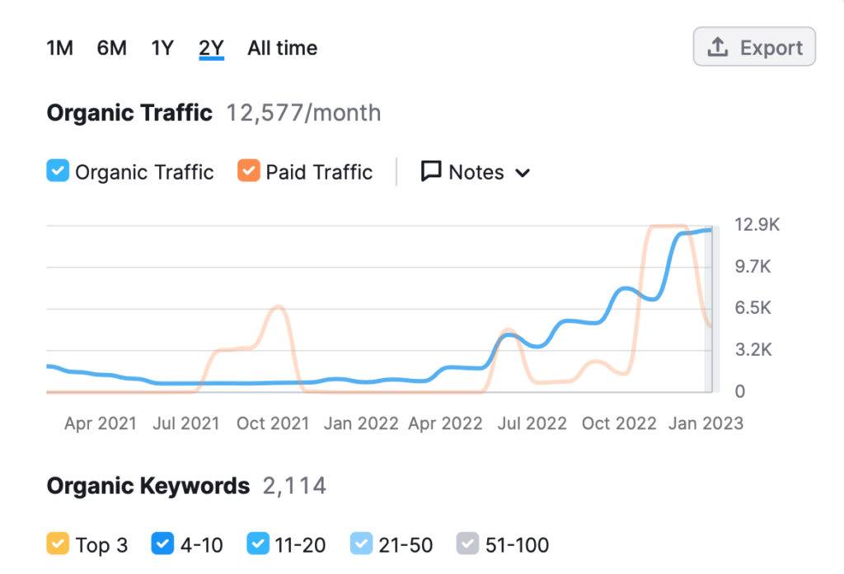Image resolution: width=844 pixels, height=574 pixels.
Task: Show the All time range
Action: coord(282,49)
